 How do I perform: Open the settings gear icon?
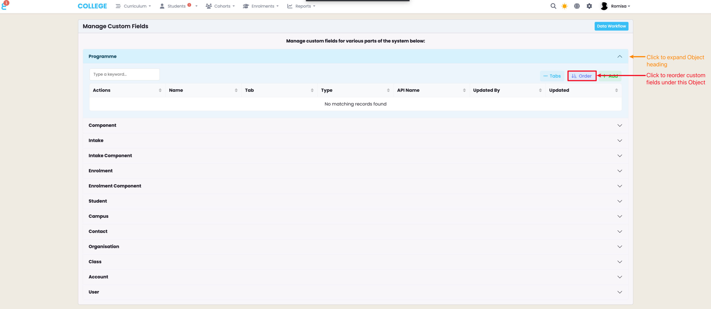point(589,6)
